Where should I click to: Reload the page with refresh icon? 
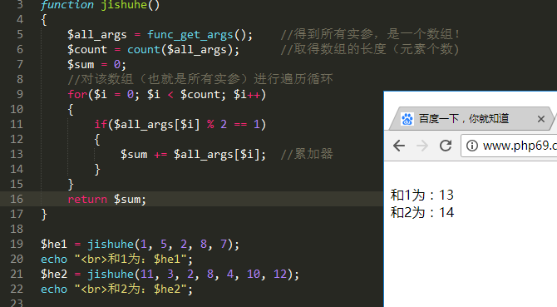click(446, 146)
